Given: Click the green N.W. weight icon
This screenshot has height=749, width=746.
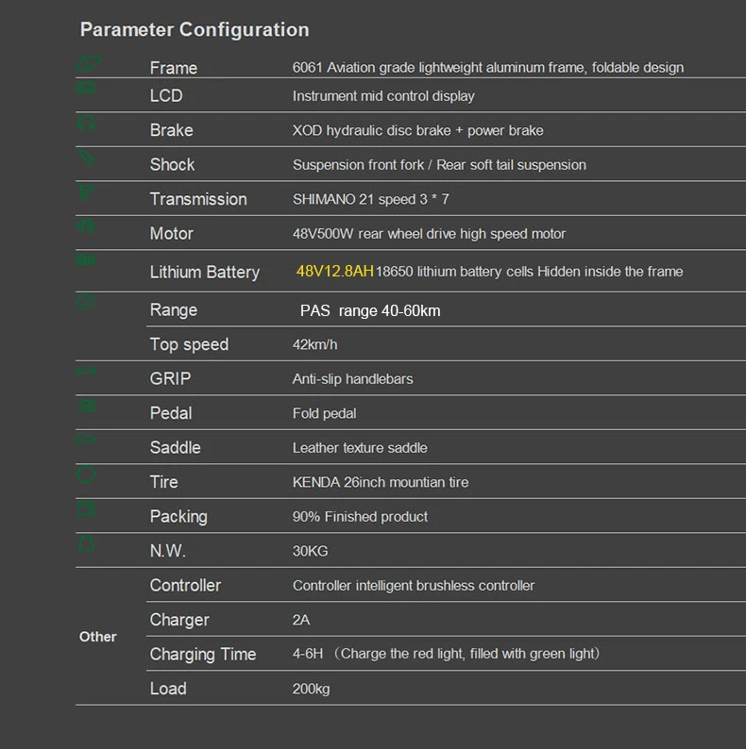Looking at the screenshot, I should point(86,544).
